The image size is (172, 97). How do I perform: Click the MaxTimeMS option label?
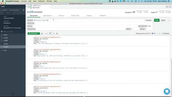[142, 26]
